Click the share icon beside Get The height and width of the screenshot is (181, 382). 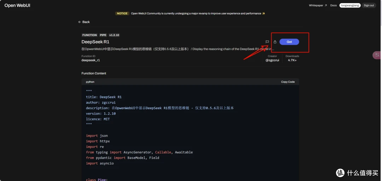[x=275, y=42]
